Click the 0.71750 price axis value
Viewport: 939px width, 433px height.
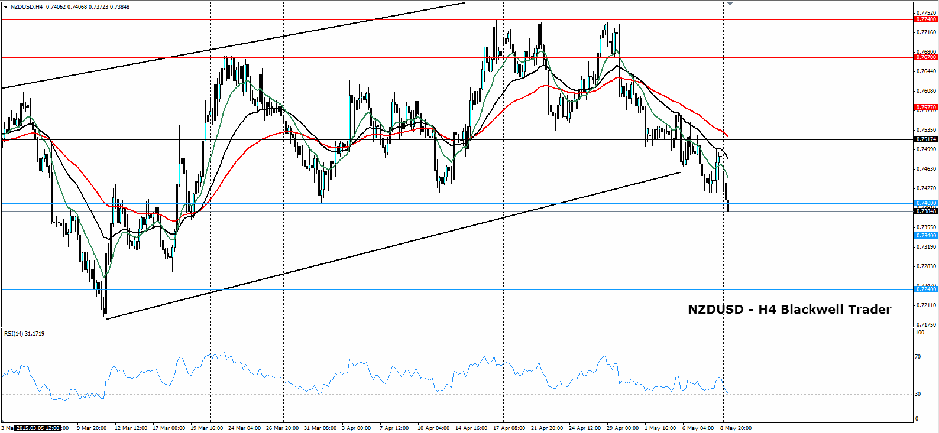[926, 325]
